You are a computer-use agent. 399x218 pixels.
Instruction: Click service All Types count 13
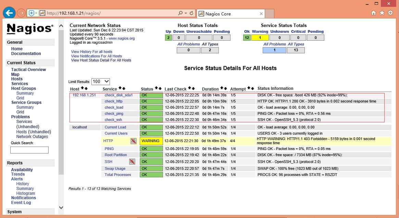point(296,50)
